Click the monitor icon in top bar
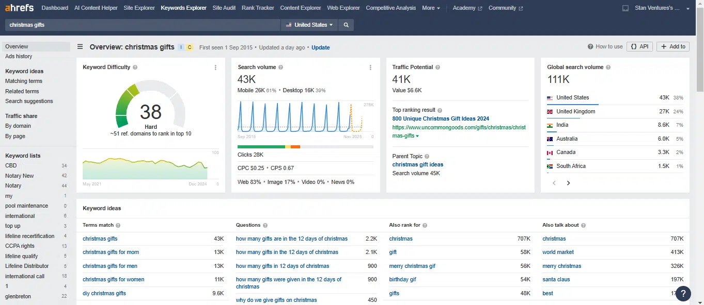The width and height of the screenshot is (704, 305). click(x=625, y=8)
